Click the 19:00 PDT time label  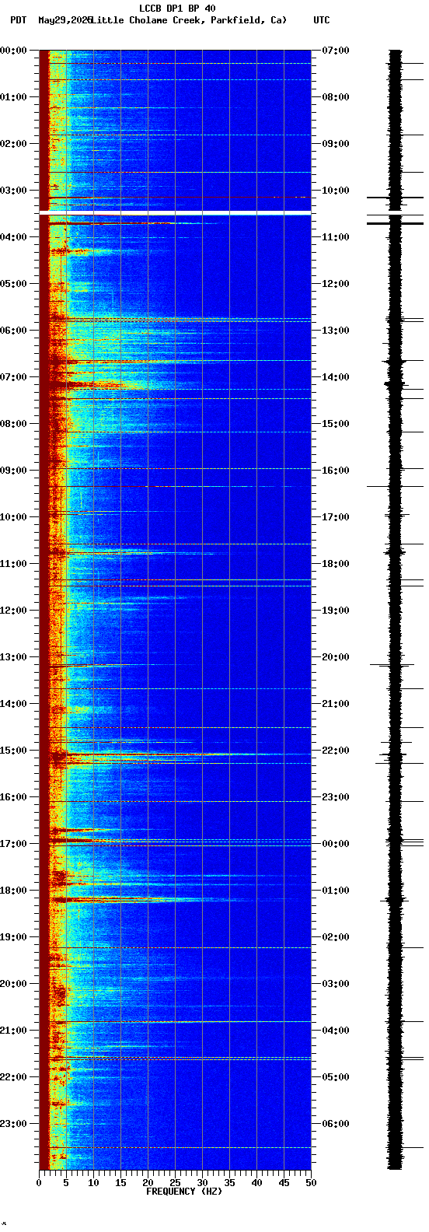[13, 937]
